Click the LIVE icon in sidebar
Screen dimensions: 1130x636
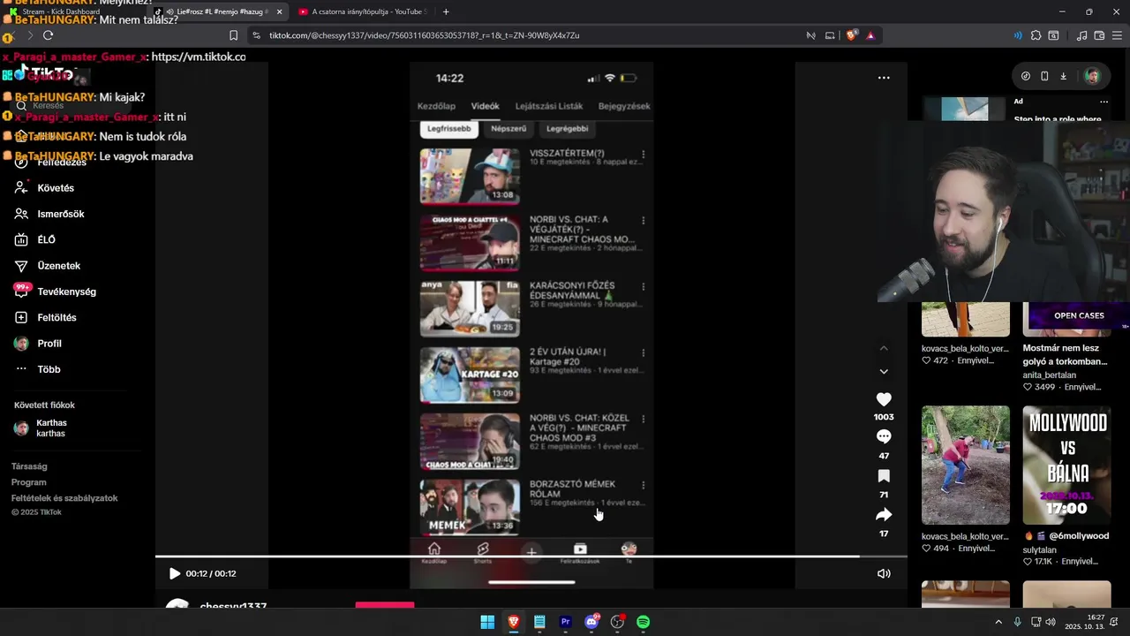tap(21, 239)
